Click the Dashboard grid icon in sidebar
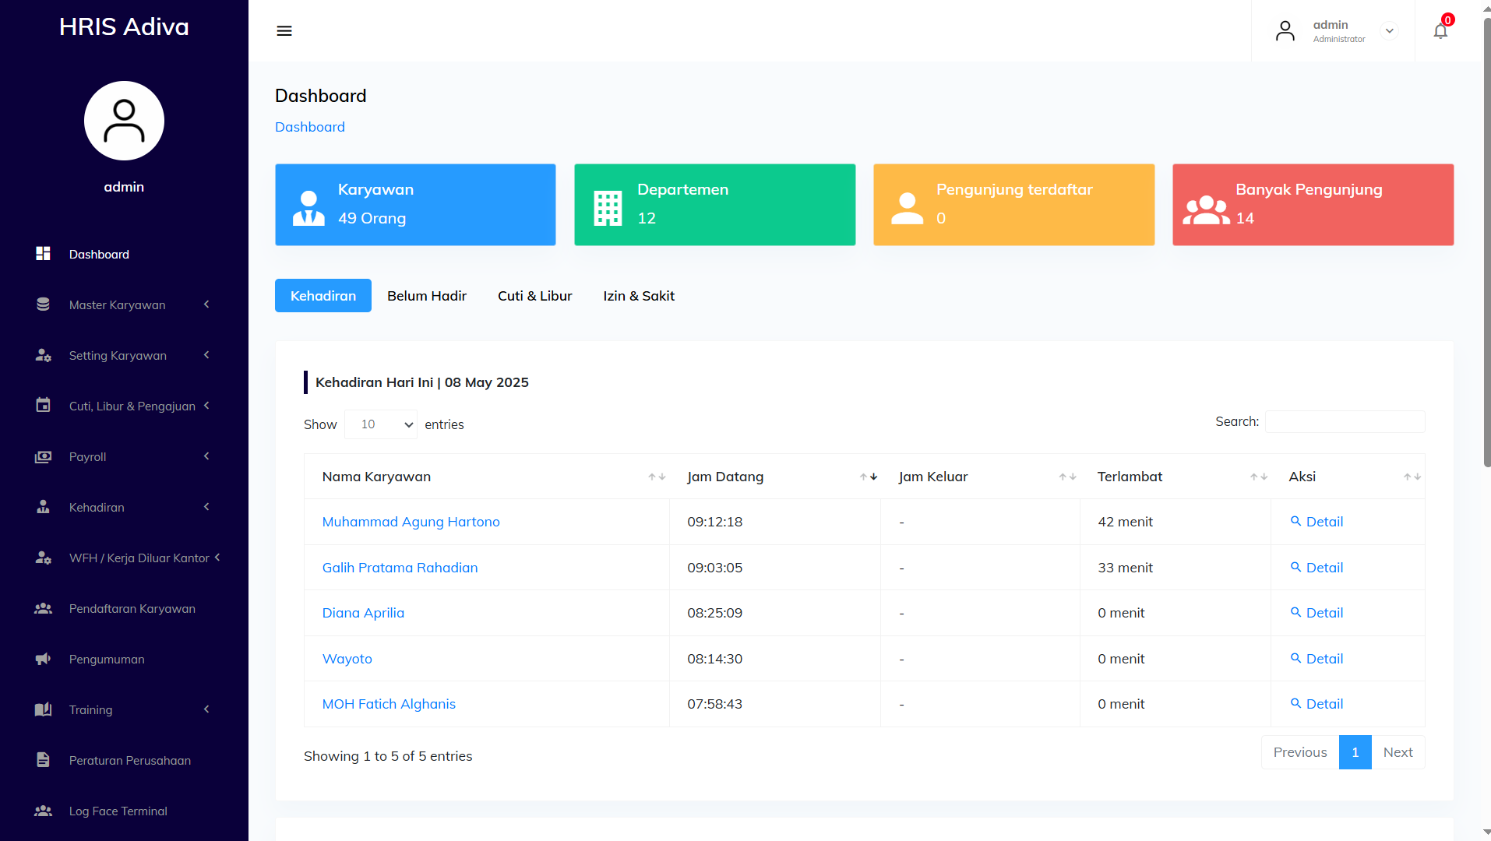 (x=43, y=254)
